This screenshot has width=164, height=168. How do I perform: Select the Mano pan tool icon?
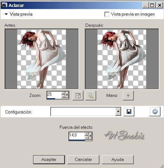click(x=128, y=95)
